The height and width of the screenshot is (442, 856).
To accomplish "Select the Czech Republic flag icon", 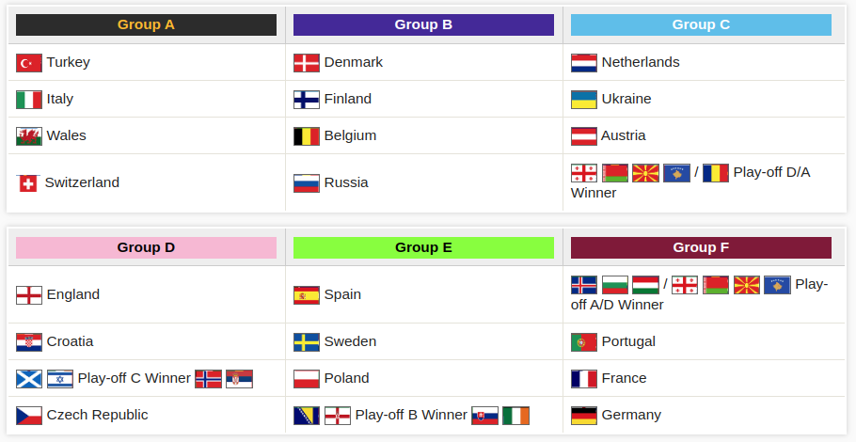I will click(x=29, y=416).
